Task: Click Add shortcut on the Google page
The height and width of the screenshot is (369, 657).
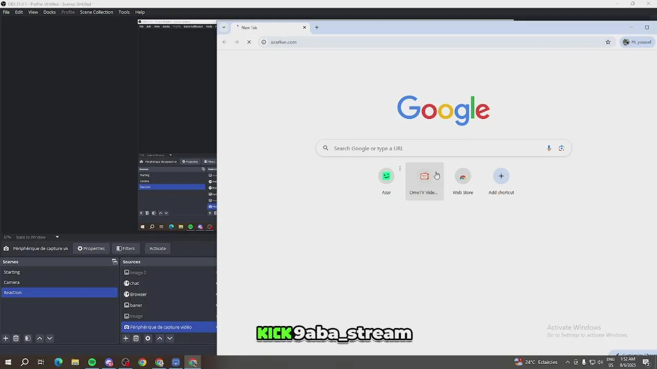Action: coord(501,181)
